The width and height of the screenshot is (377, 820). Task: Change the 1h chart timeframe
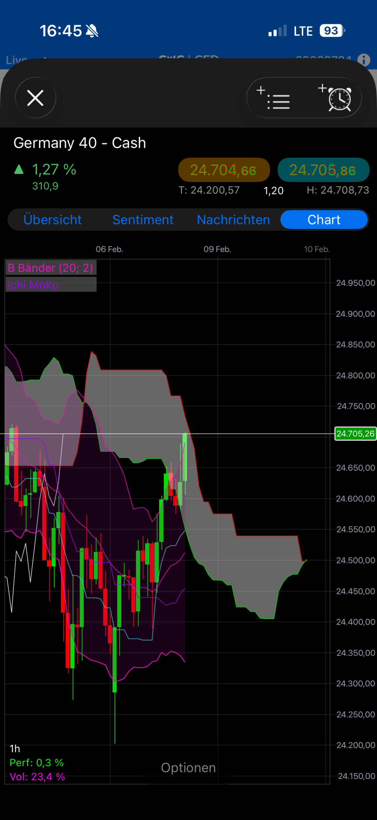[x=15, y=749]
